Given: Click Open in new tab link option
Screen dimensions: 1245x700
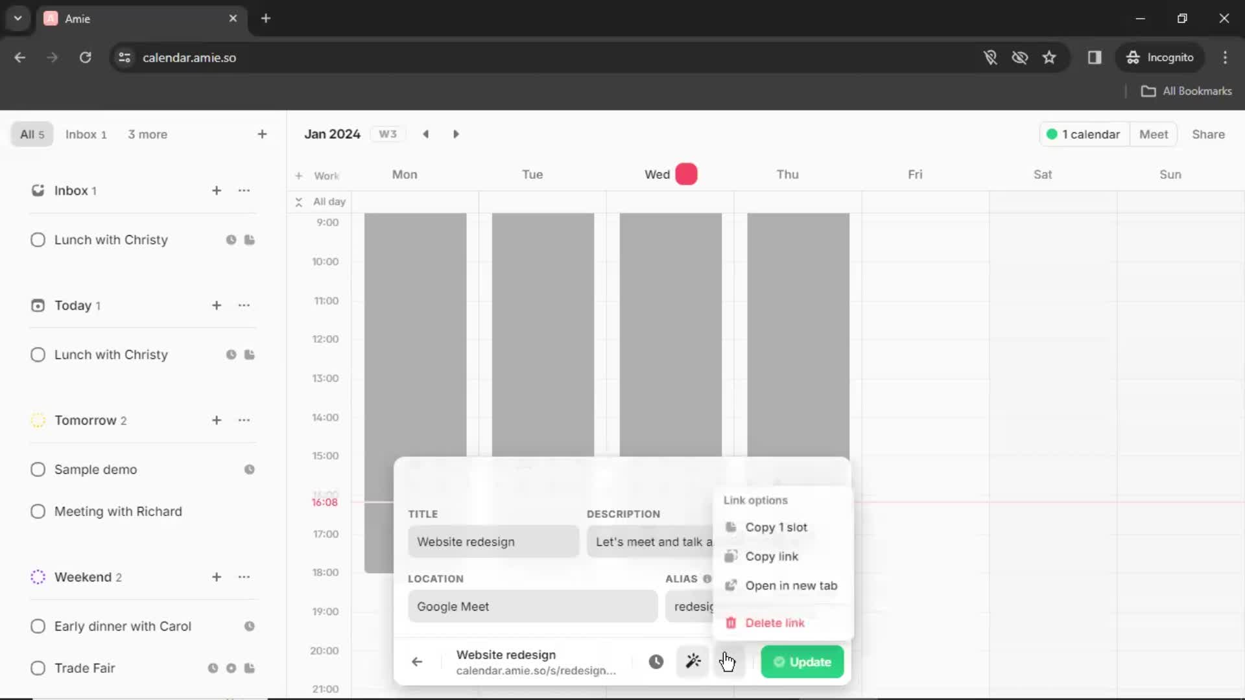Looking at the screenshot, I should (x=790, y=585).
